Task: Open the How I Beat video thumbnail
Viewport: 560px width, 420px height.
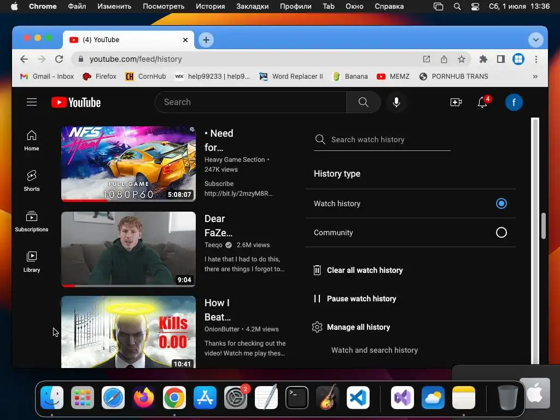Action: click(128, 332)
